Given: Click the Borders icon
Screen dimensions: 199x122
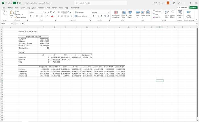Looking at the screenshot, I should [42, 16].
